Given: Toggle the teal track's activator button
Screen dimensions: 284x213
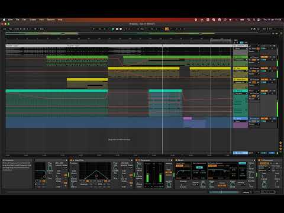Looking at the screenshot, I should point(264,91).
